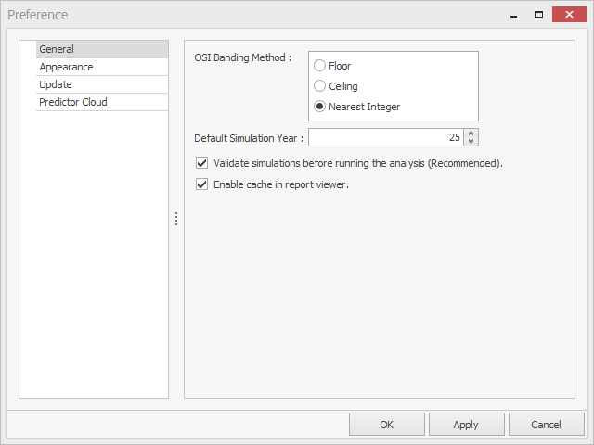Choose Nearest Integer banding option
Screen dimensions: 594x445
(x=319, y=107)
